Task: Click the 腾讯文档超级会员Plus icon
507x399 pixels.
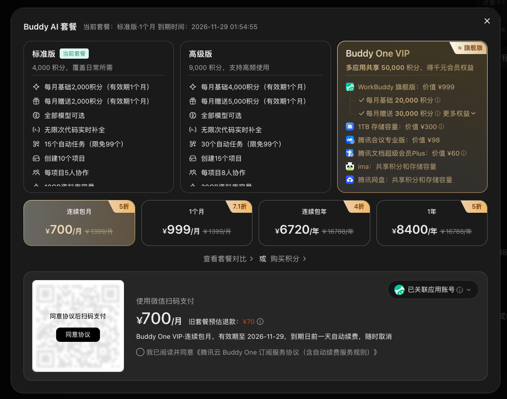Action: [350, 153]
